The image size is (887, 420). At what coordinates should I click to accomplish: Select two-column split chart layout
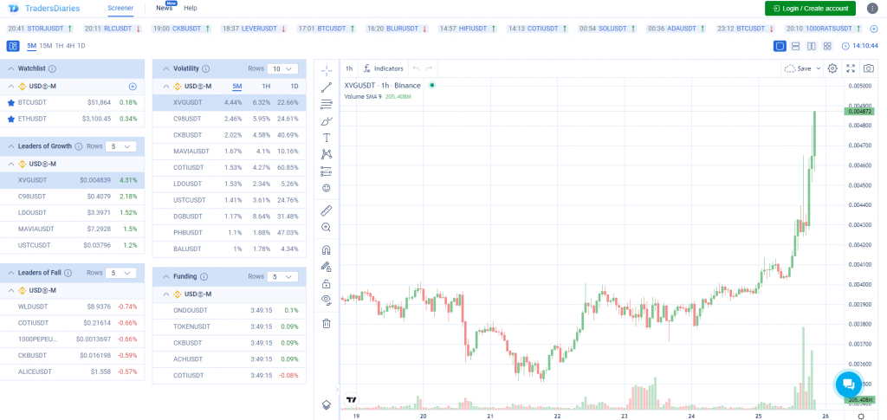tap(811, 46)
